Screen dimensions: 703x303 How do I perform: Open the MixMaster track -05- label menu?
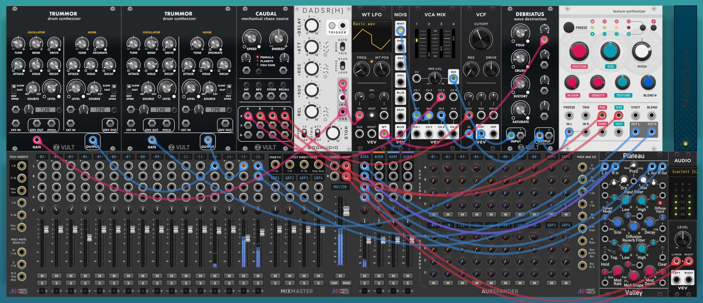point(100,157)
